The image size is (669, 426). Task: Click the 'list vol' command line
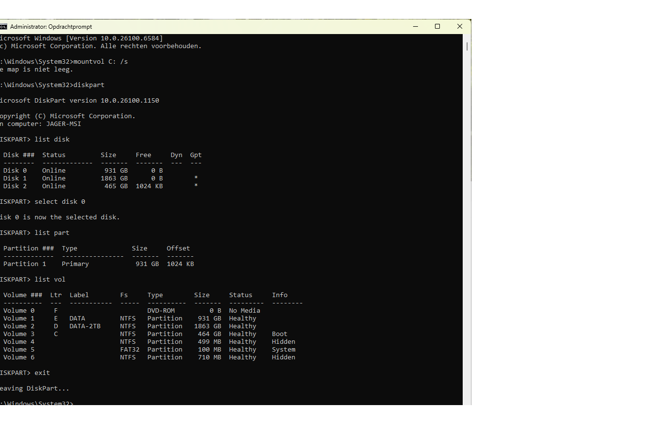33,280
